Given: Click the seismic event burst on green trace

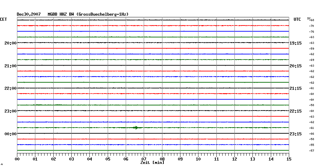Looking at the screenshot, I should [136, 128].
